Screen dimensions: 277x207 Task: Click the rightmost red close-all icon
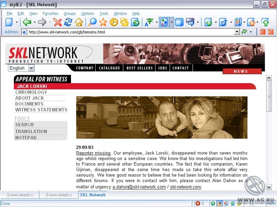[271, 32]
